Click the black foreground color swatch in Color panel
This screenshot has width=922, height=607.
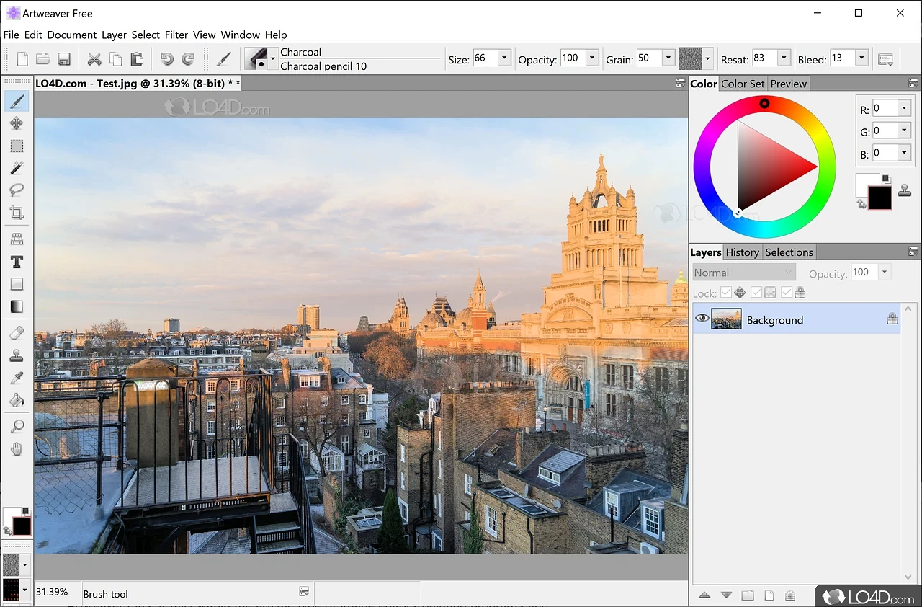click(880, 197)
